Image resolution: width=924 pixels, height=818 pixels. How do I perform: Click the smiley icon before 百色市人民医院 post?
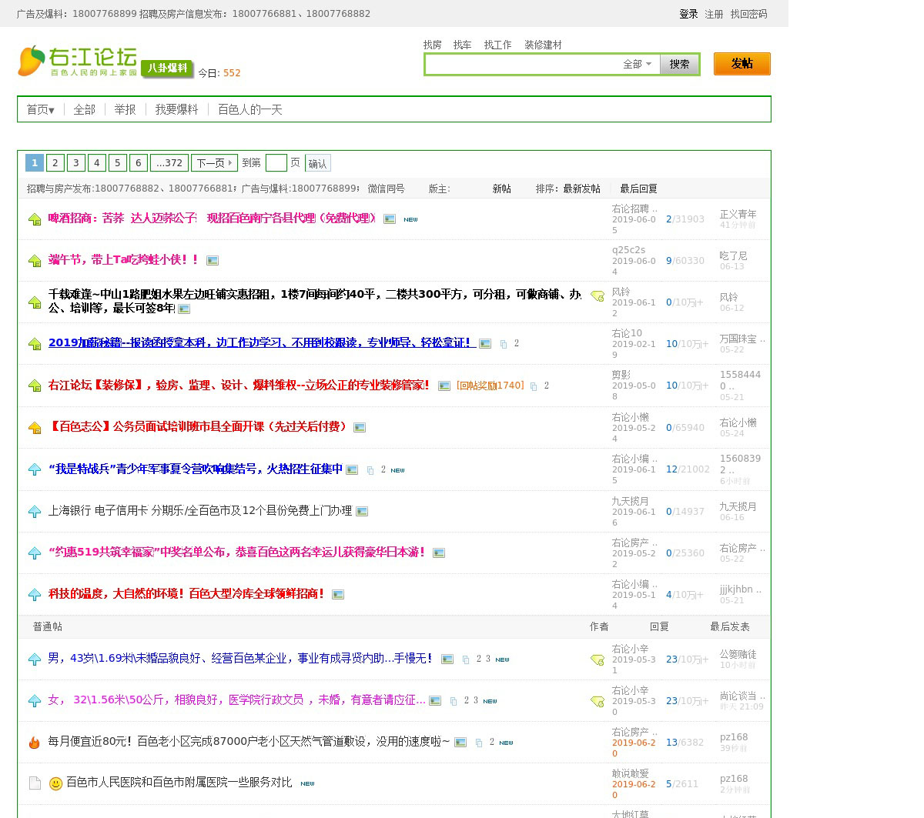[55, 783]
